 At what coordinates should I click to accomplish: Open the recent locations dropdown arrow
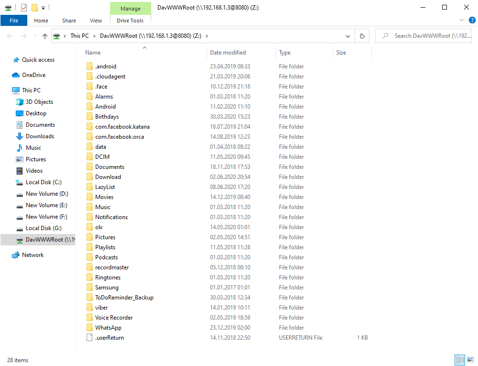click(x=35, y=36)
